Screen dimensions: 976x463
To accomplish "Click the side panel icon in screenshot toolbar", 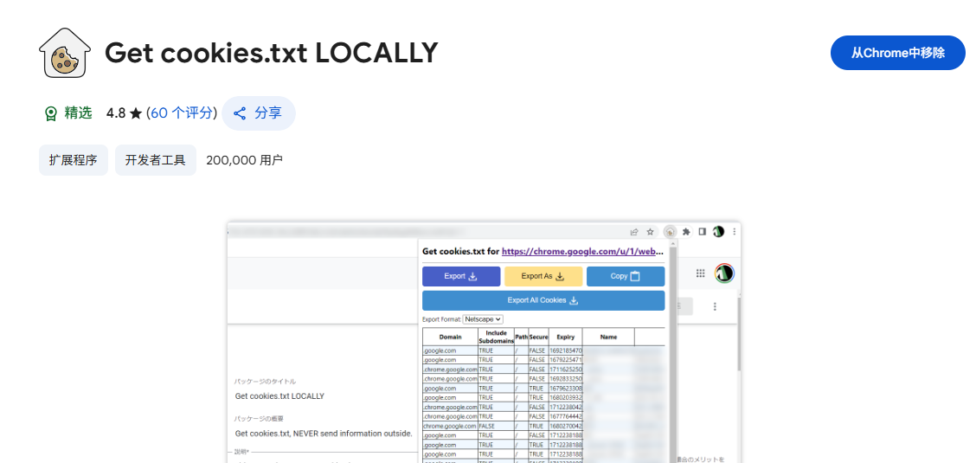I will coord(702,232).
